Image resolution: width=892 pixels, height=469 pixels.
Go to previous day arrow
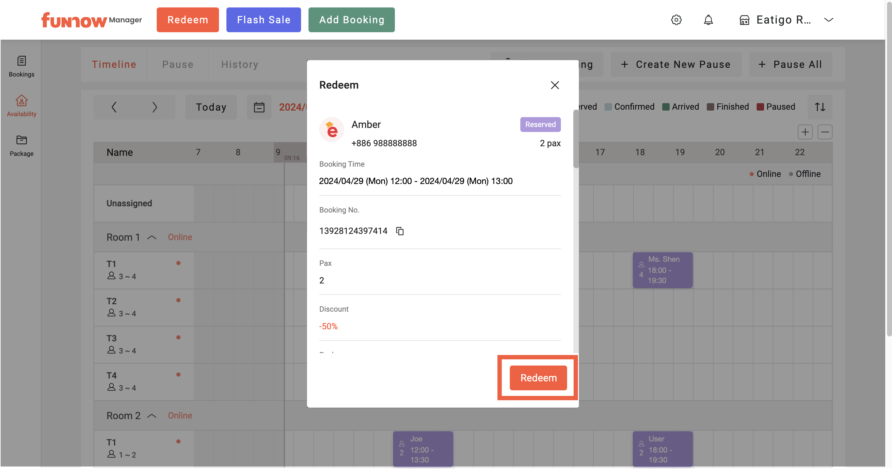114,107
